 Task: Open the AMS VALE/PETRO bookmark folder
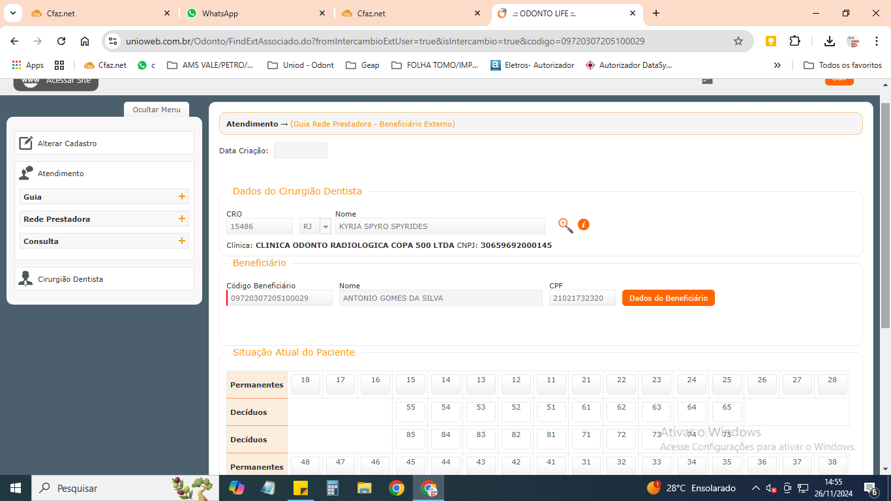click(211, 65)
